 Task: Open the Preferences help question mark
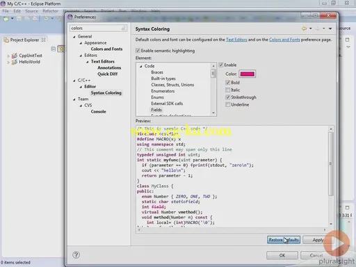pos(76,255)
